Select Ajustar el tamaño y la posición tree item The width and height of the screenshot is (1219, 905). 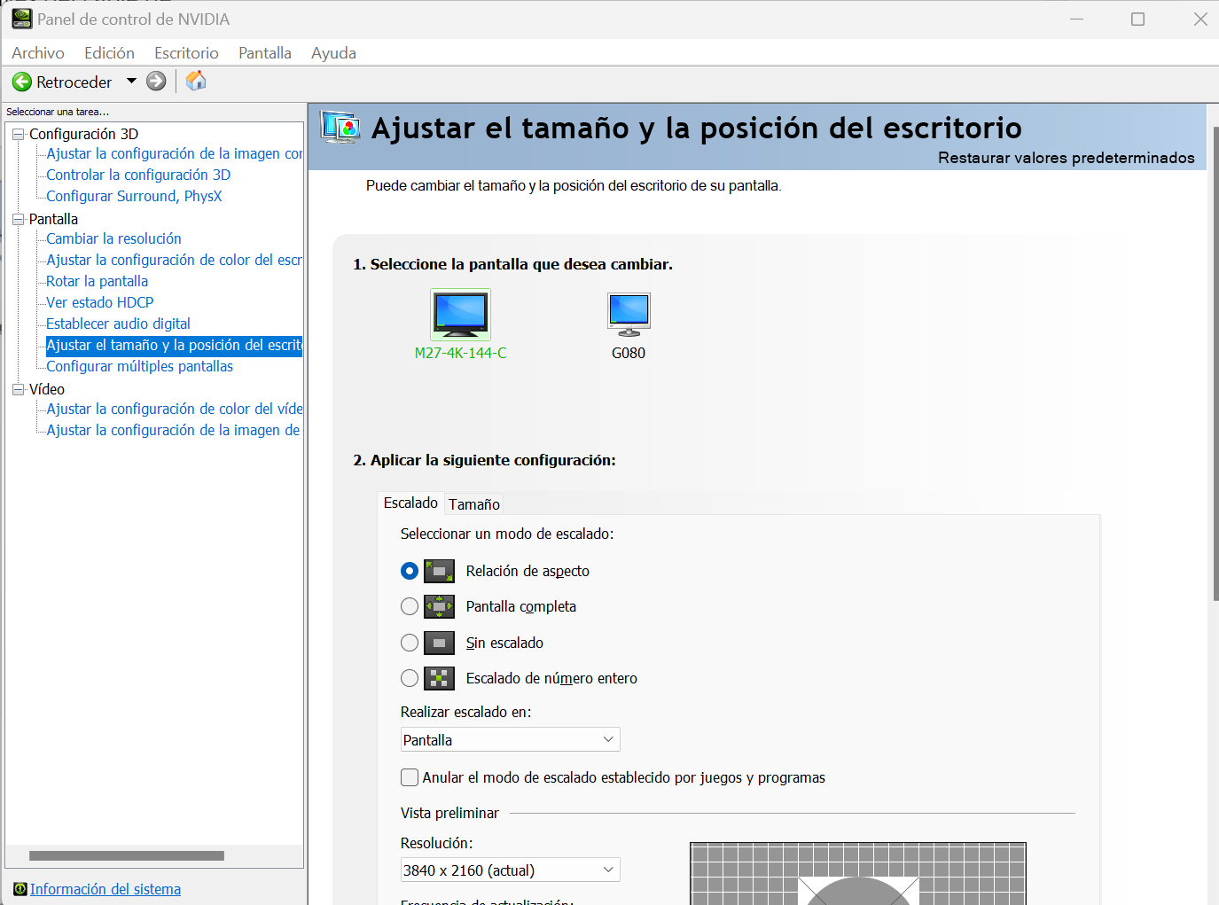click(174, 345)
